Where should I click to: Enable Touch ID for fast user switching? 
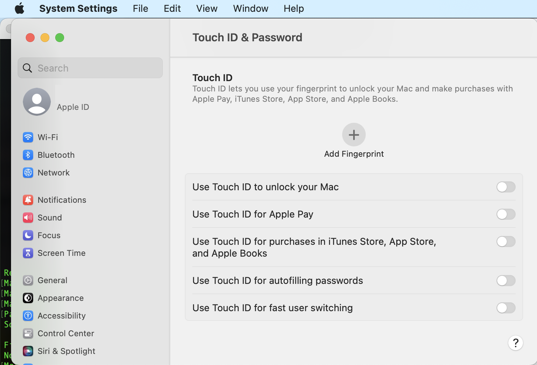[506, 308]
